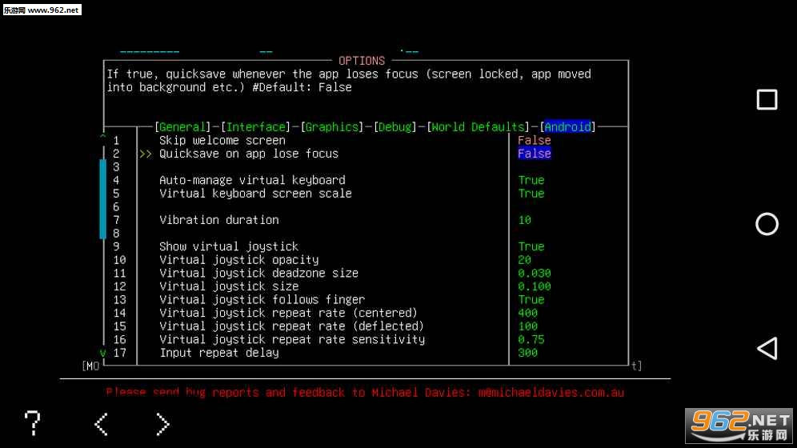Viewport: 797px width, 448px height.
Task: Open the Graphics tab
Action: pyautogui.click(x=332, y=126)
